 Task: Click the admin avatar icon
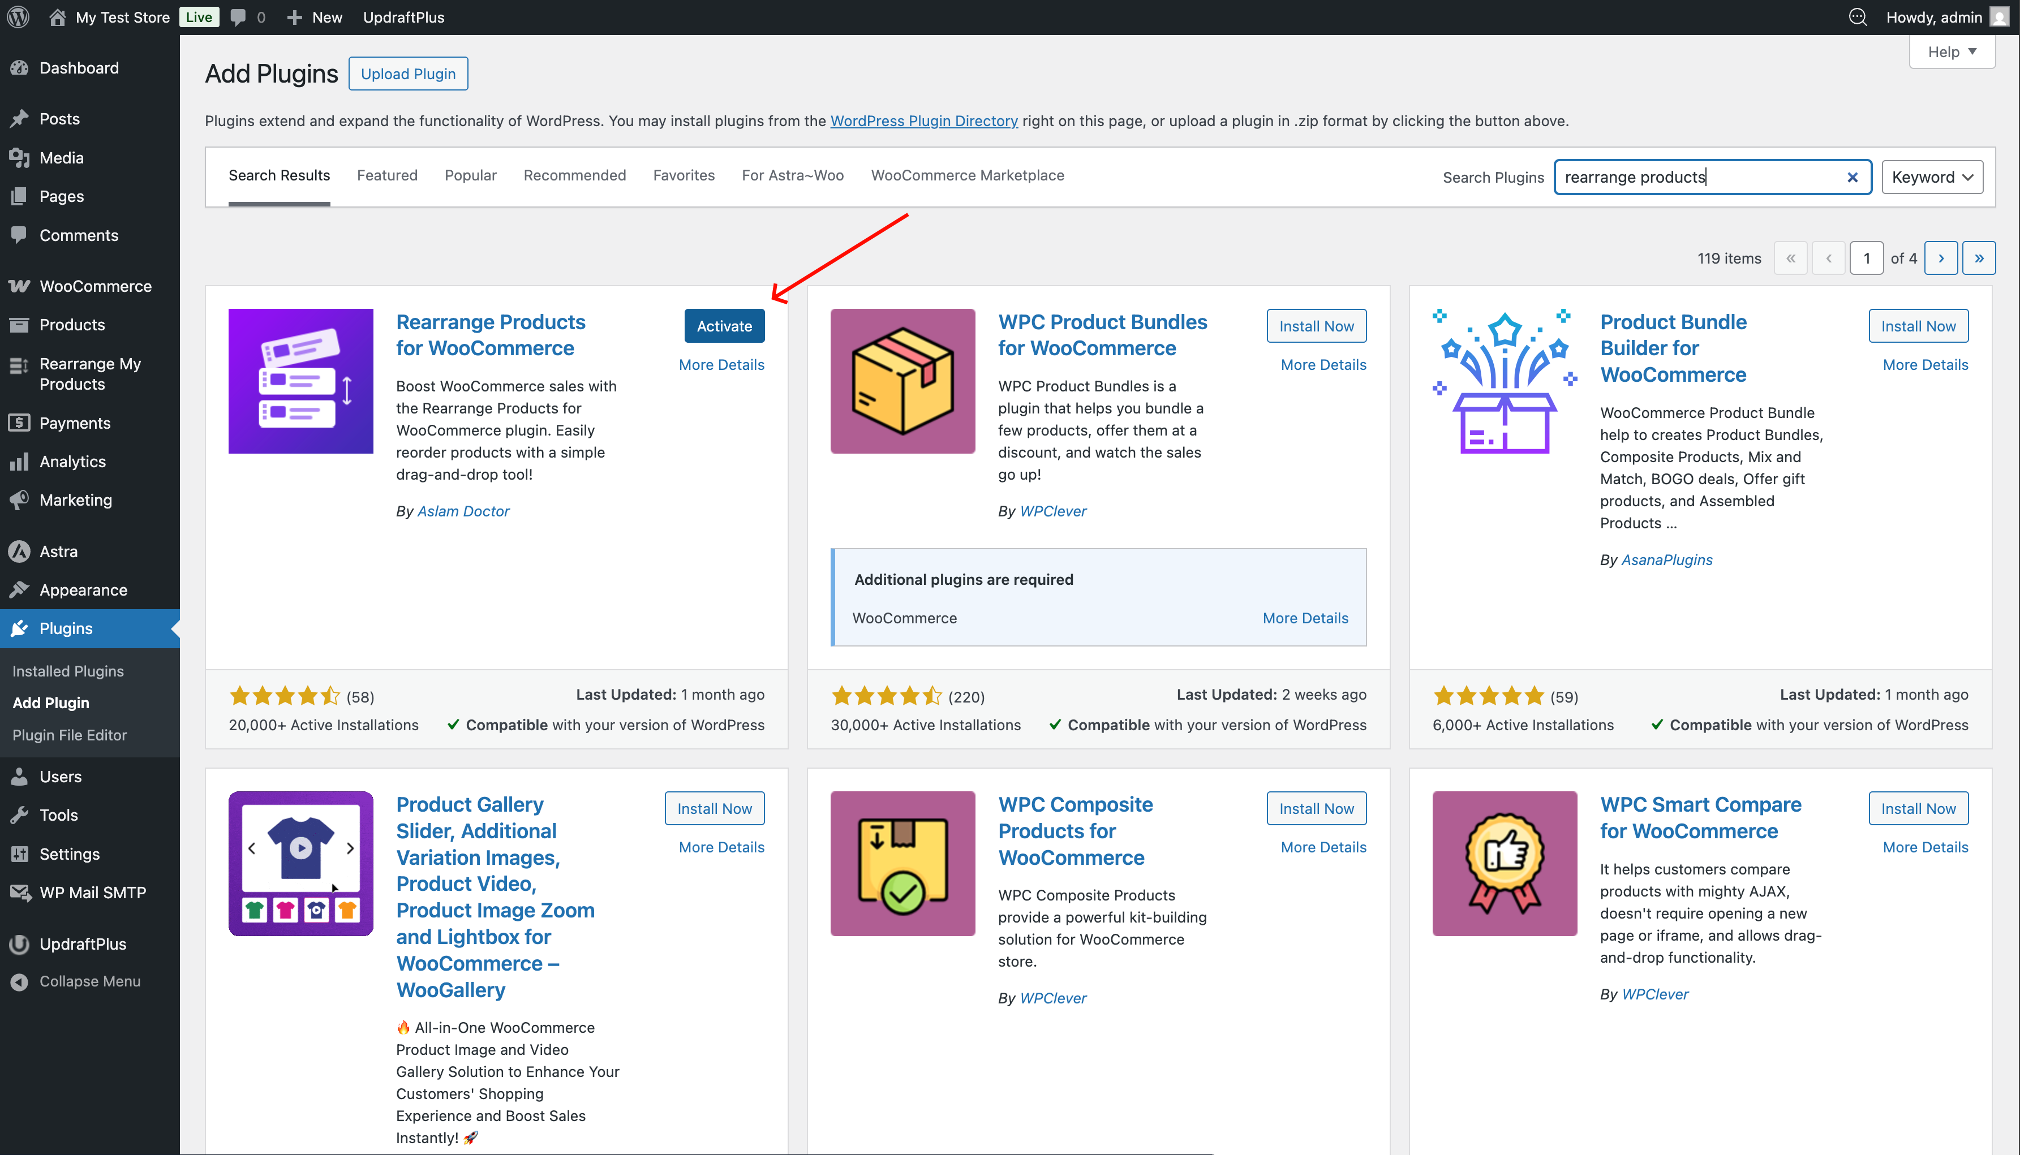pyautogui.click(x=2000, y=16)
